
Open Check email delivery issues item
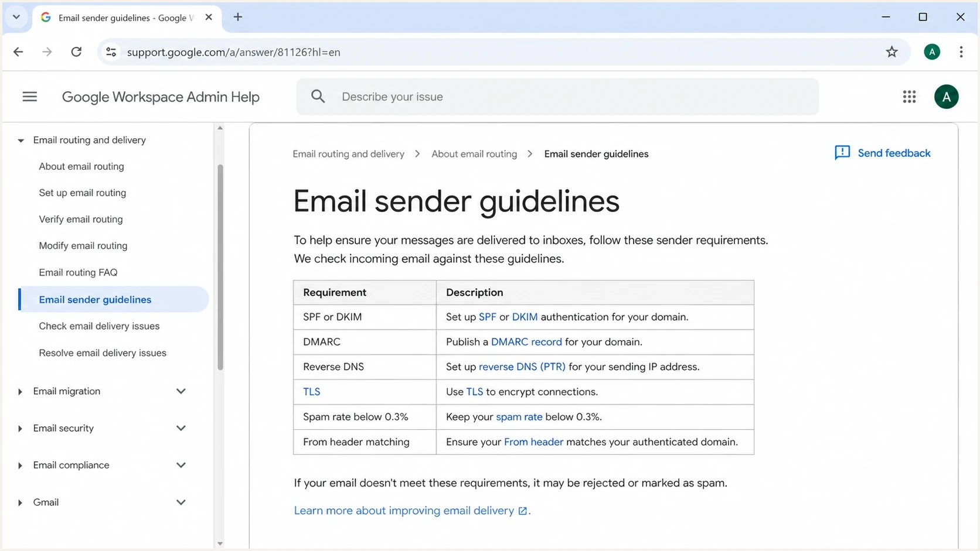99,326
